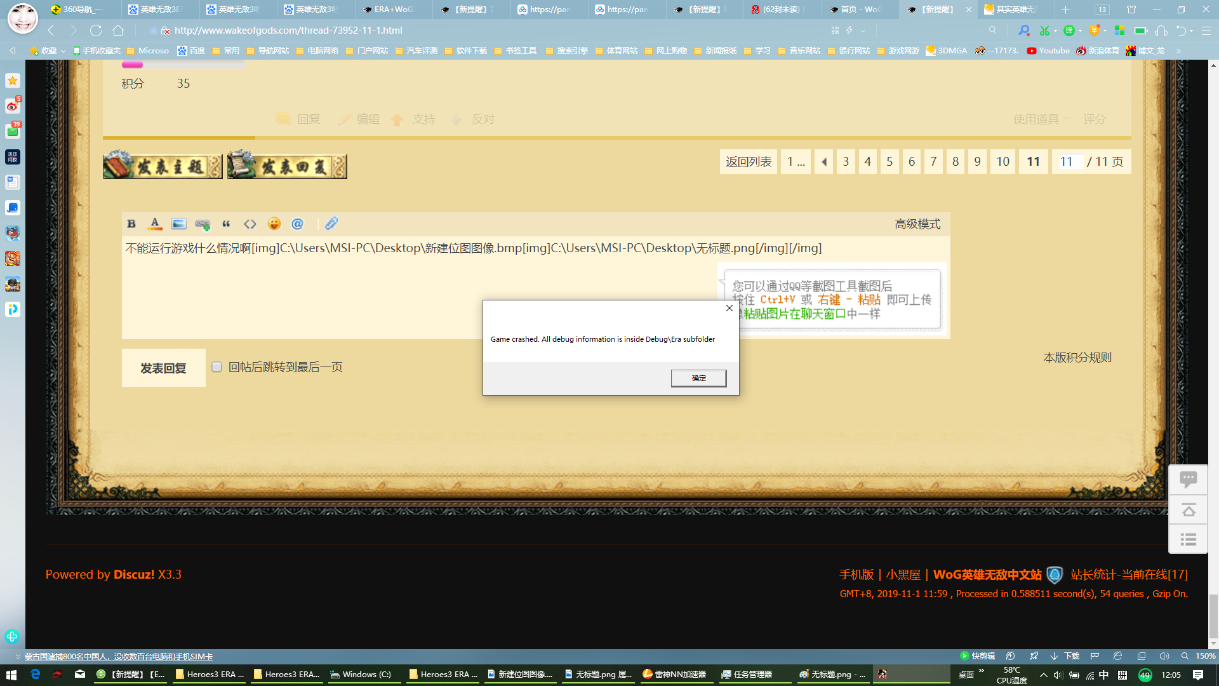Switch to the ERA+WoG browser tab
The image size is (1219, 686).
(394, 10)
